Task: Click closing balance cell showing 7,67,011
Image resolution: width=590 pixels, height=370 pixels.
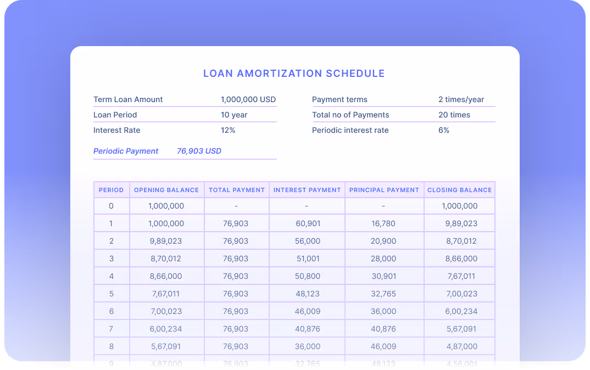Action: point(459,276)
